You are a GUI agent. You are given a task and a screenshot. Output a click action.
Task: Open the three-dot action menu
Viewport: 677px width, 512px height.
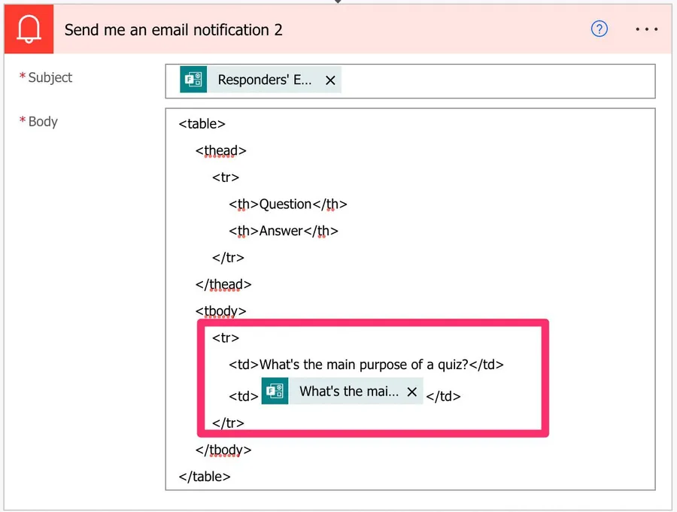click(646, 29)
